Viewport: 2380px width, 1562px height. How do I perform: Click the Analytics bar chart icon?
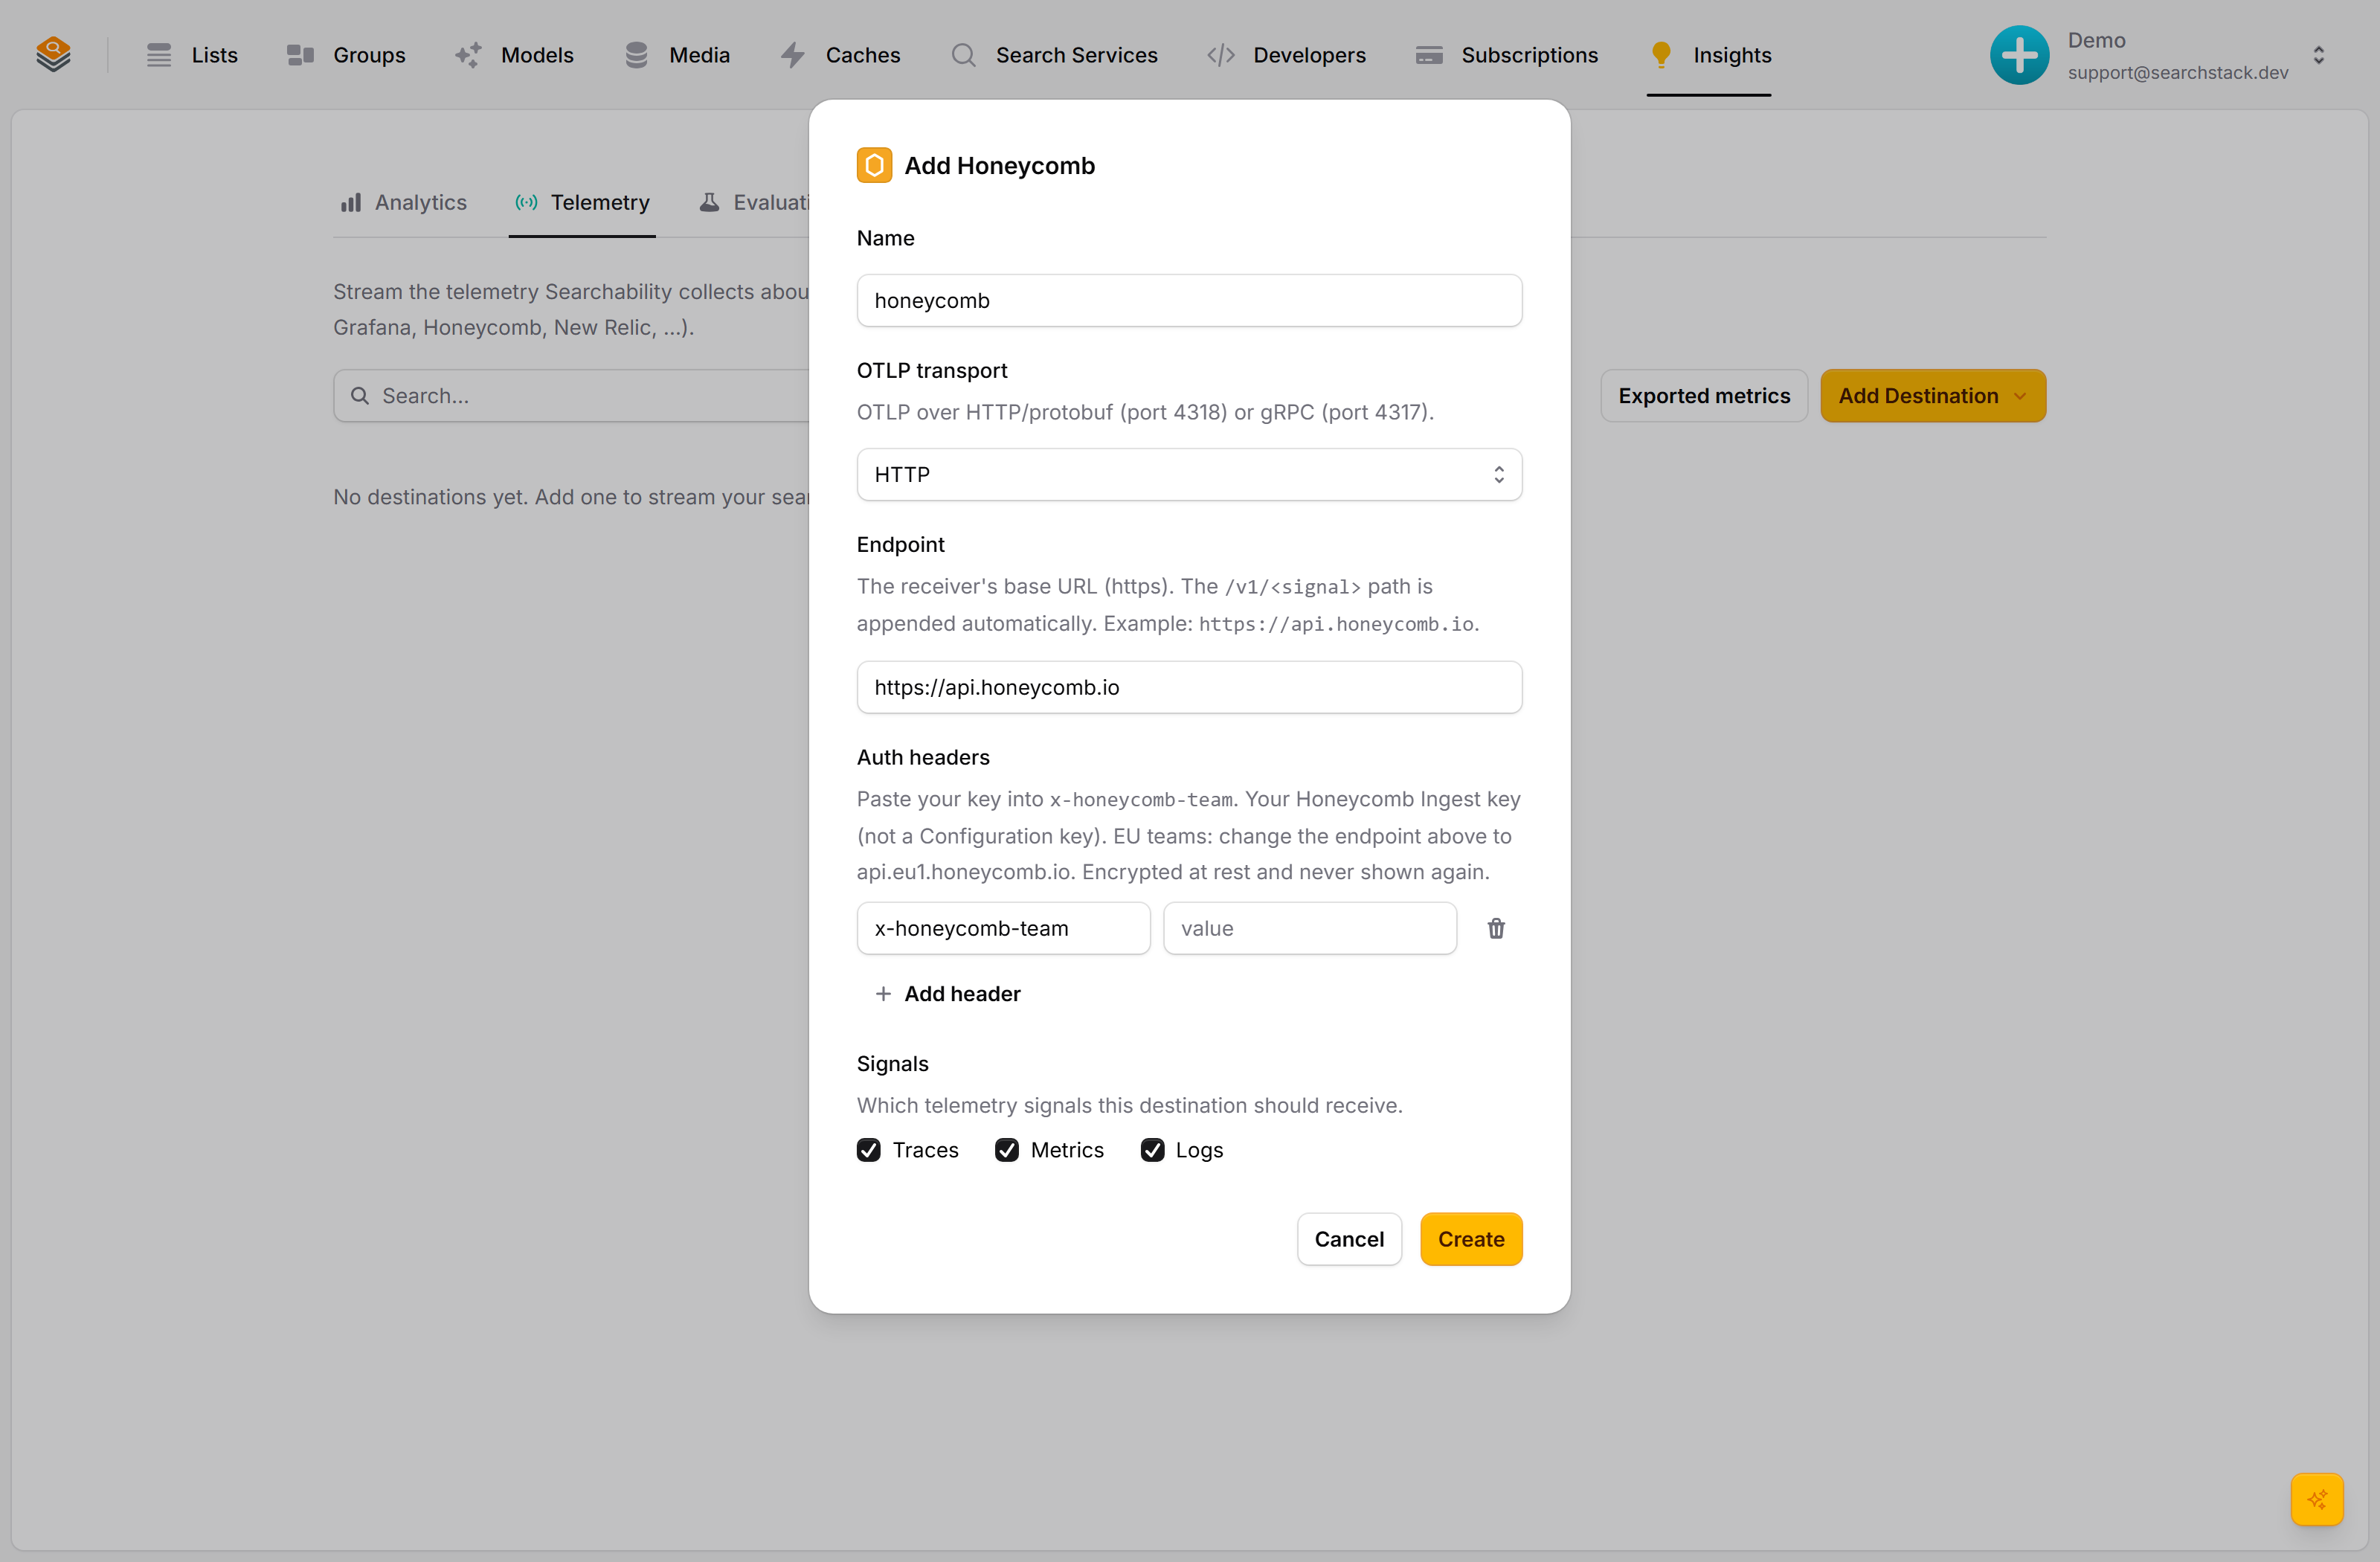click(x=350, y=202)
